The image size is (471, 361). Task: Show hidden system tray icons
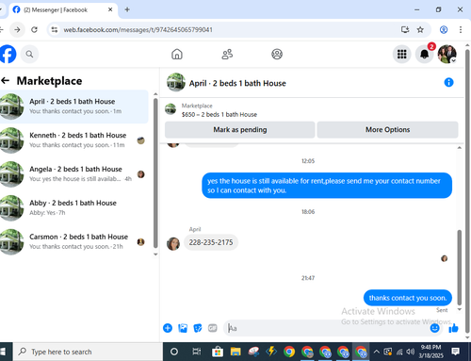pos(376,352)
